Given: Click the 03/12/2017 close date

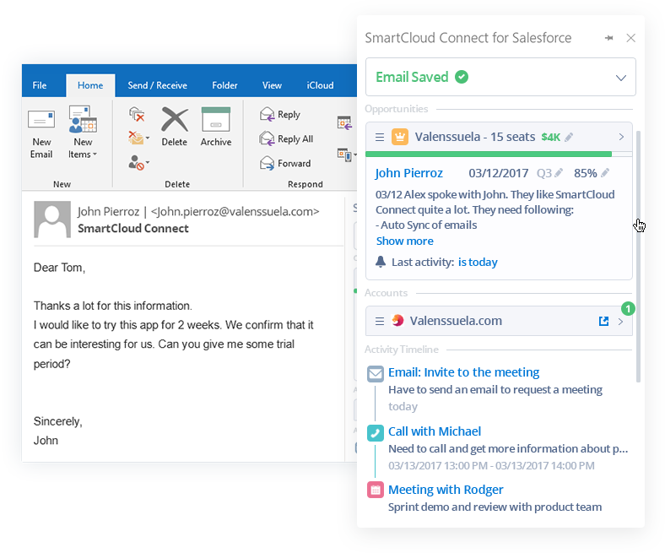Looking at the screenshot, I should click(x=498, y=173).
